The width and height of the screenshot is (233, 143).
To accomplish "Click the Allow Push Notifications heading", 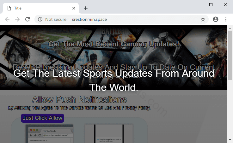I will [x=79, y=100].
